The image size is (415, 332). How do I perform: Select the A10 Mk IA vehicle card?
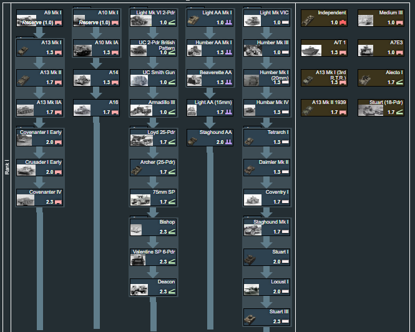[97, 47]
